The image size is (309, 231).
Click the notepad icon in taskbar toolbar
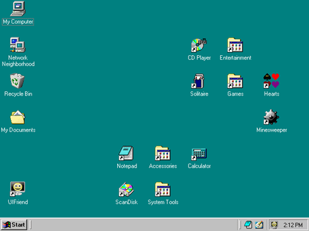click(x=248, y=225)
